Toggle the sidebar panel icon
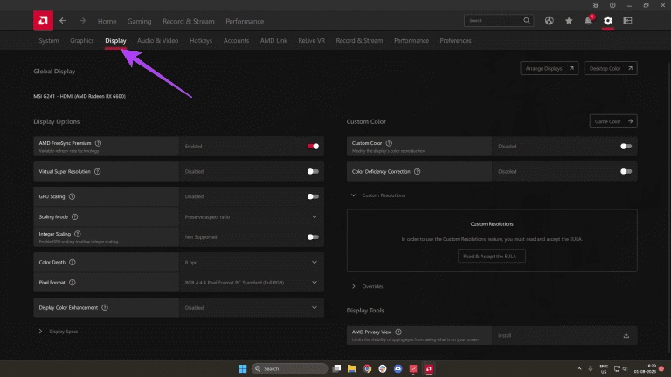The width and height of the screenshot is (671, 377). (x=627, y=21)
